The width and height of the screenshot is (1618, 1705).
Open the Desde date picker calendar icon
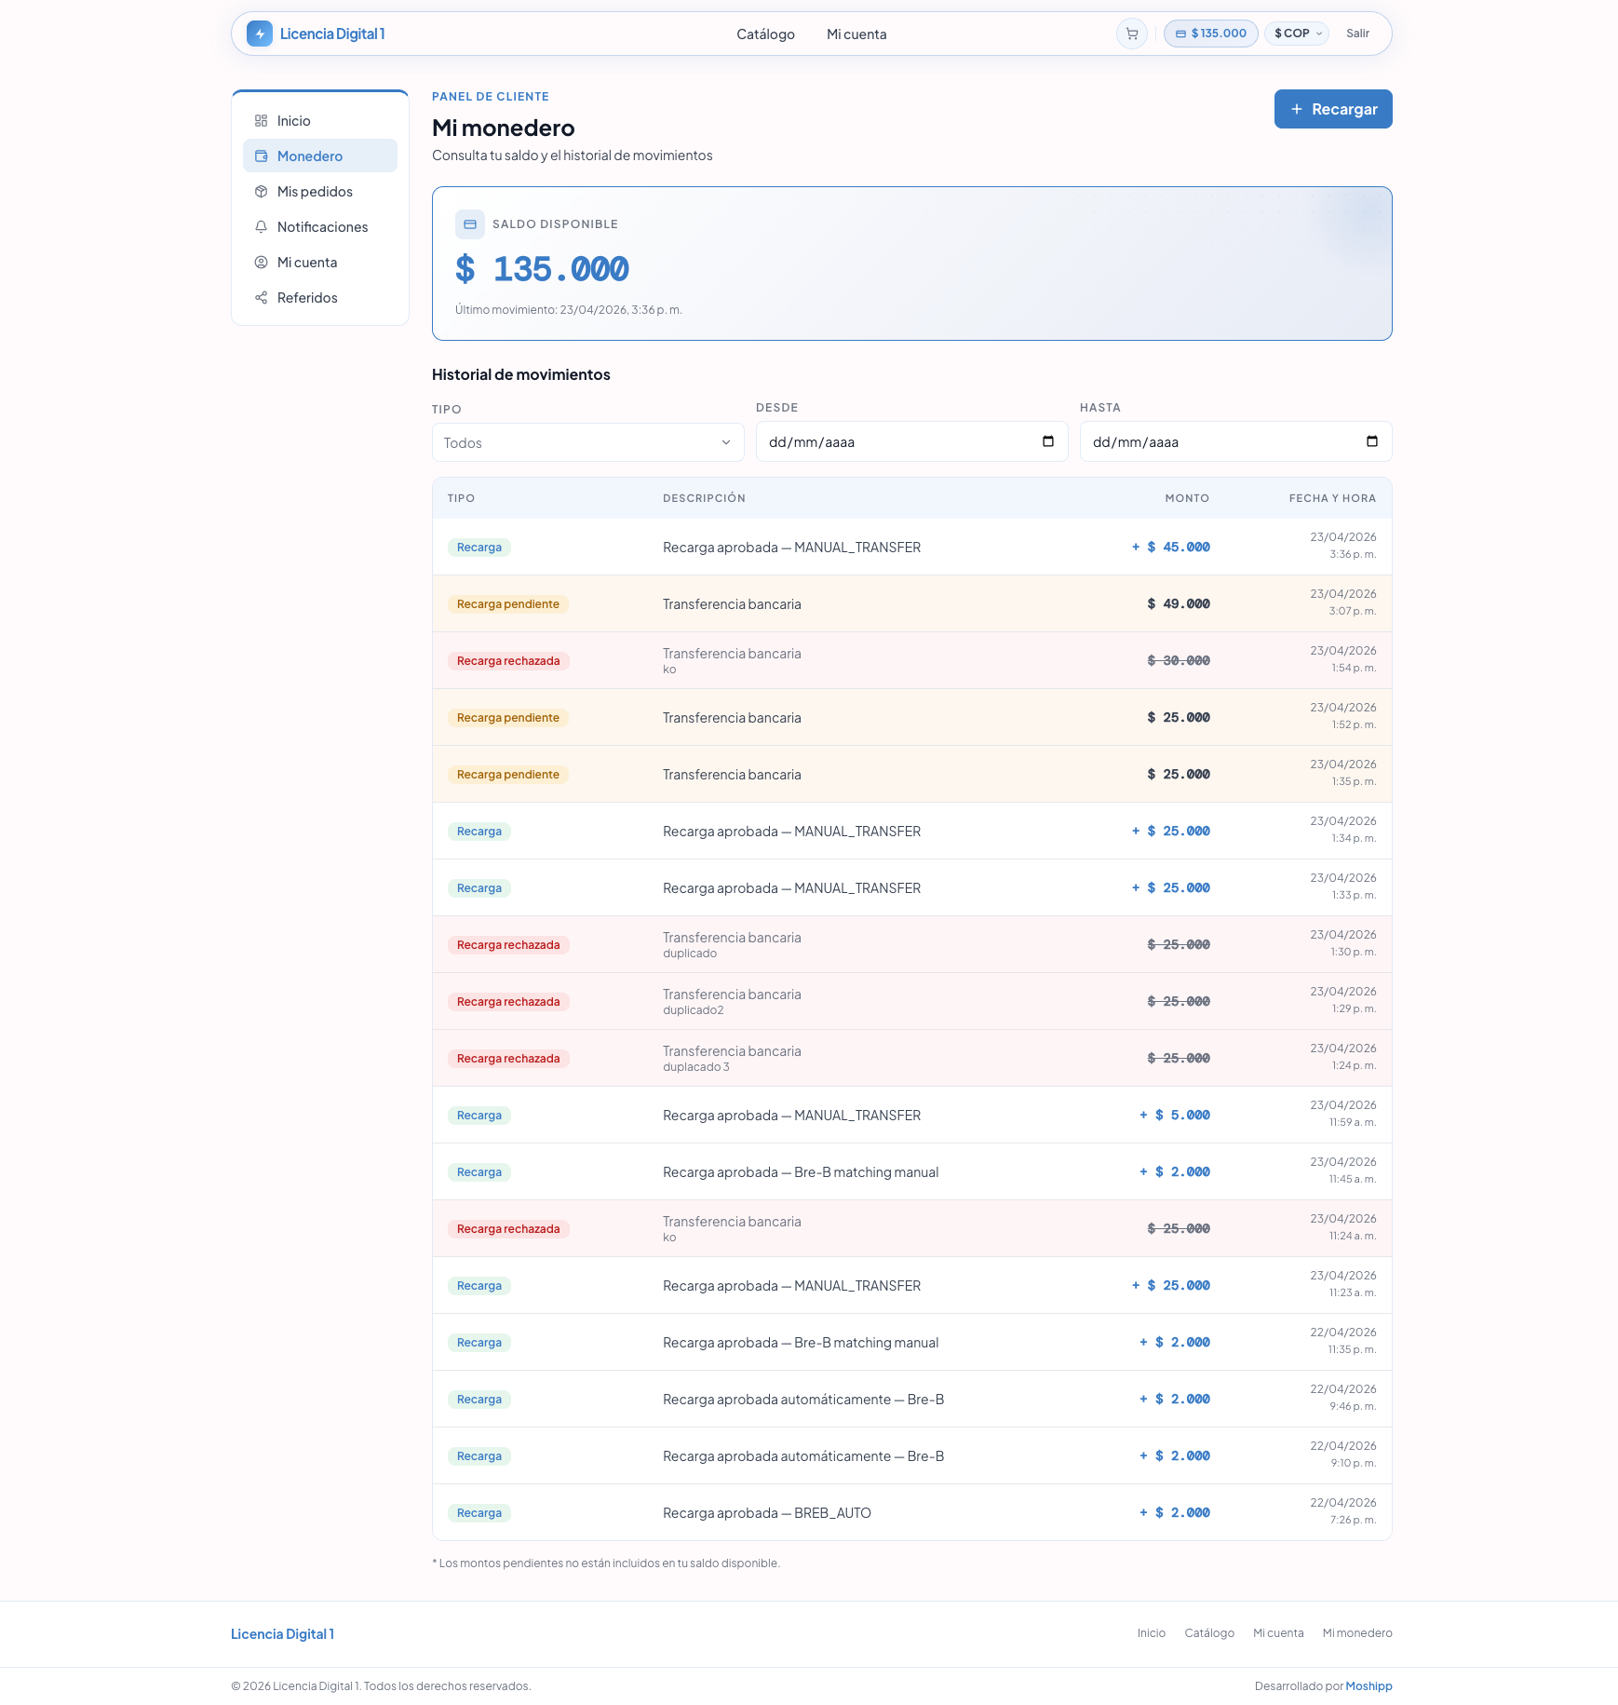pos(1047,441)
